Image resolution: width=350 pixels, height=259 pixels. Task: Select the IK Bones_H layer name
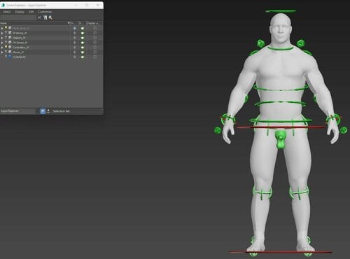click(x=20, y=33)
